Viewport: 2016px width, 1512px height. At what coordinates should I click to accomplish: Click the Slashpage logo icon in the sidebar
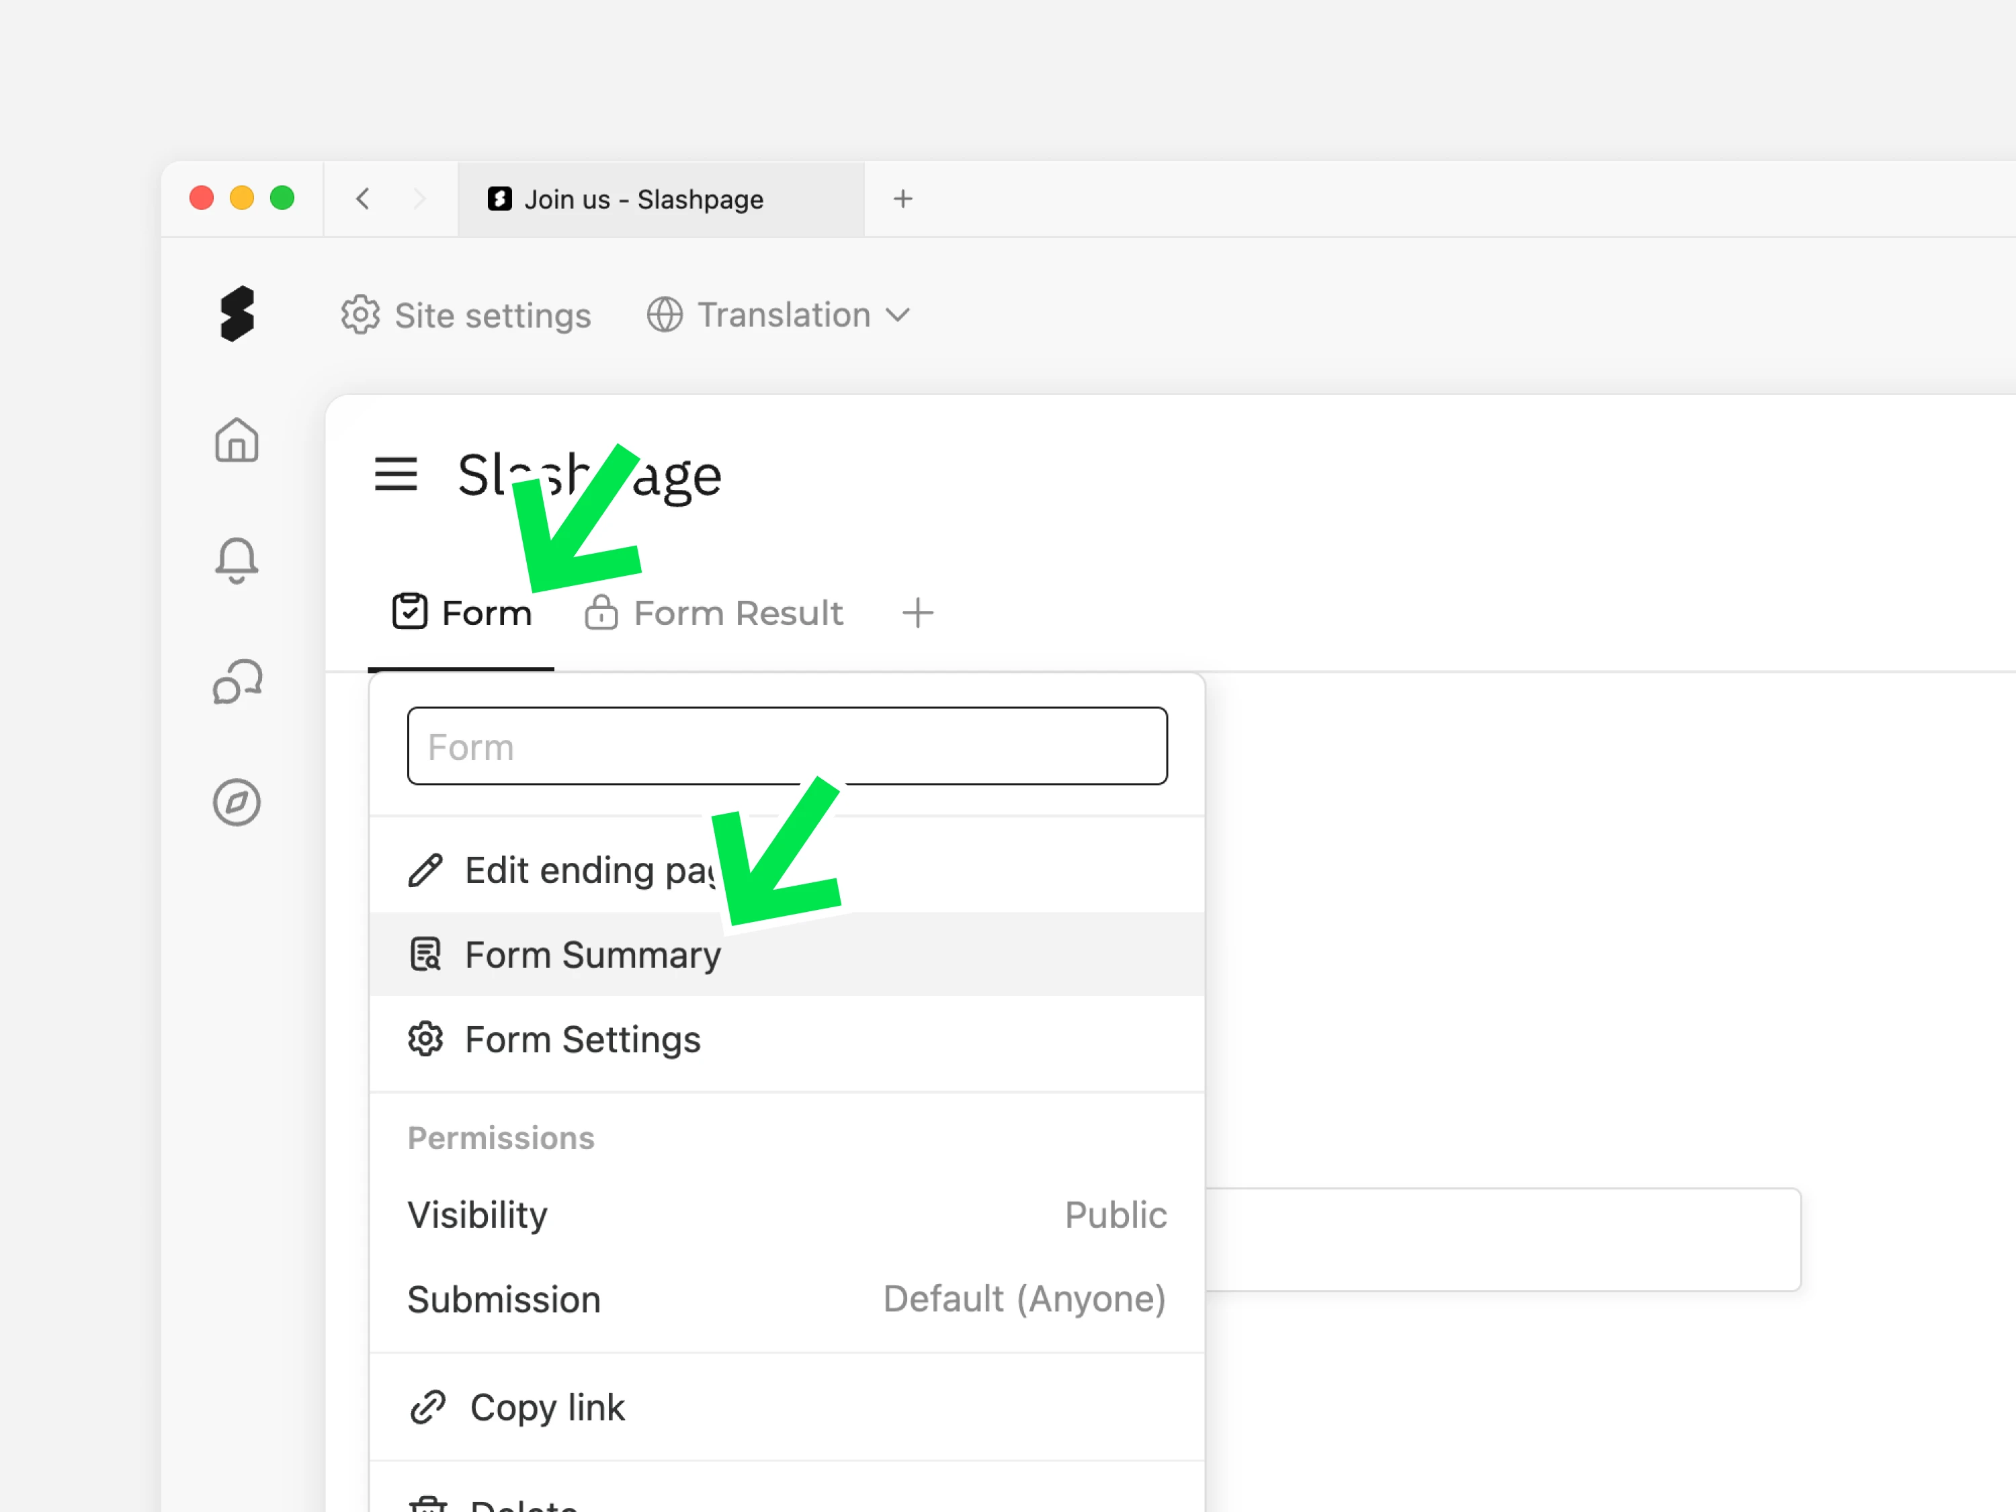[x=237, y=314]
